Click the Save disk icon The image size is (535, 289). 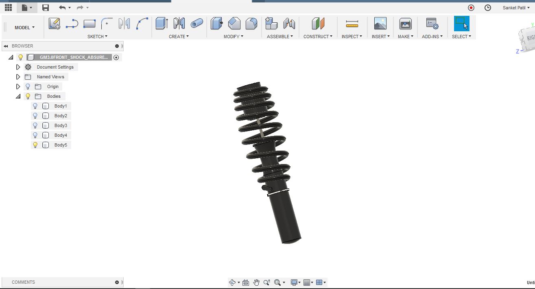[x=46, y=7]
